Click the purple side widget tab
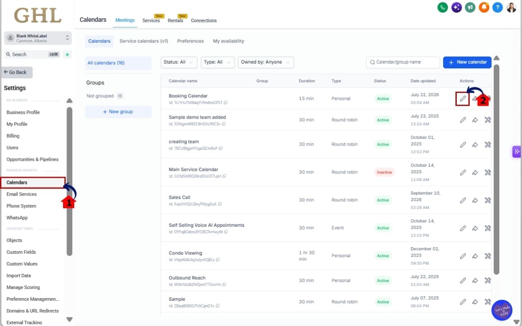This screenshot has height=326, width=522. click(517, 151)
